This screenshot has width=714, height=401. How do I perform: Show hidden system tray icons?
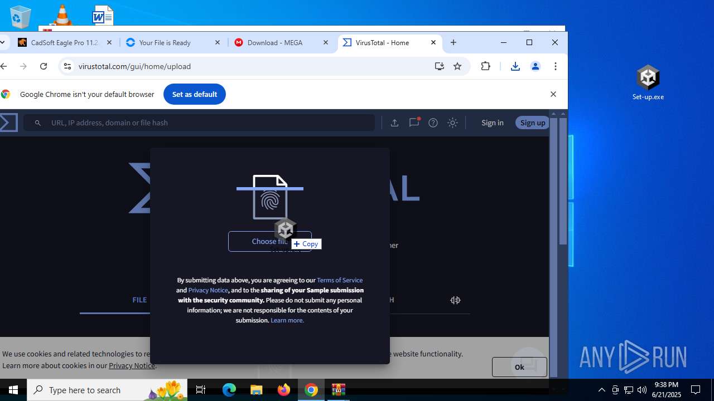pos(601,390)
